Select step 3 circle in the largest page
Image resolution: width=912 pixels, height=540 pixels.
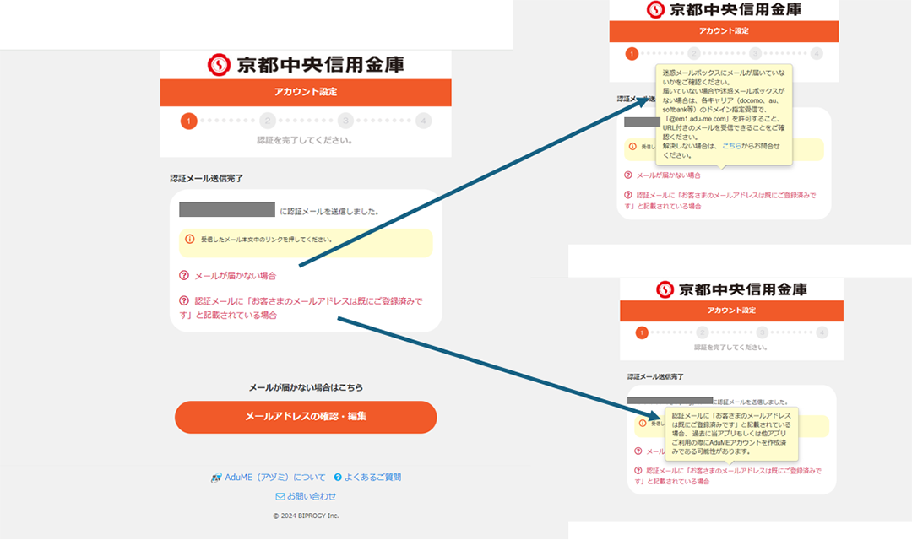345,121
